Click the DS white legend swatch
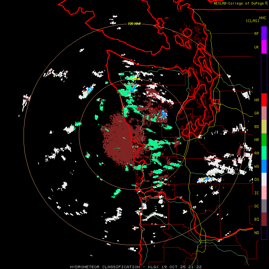 click(264, 179)
